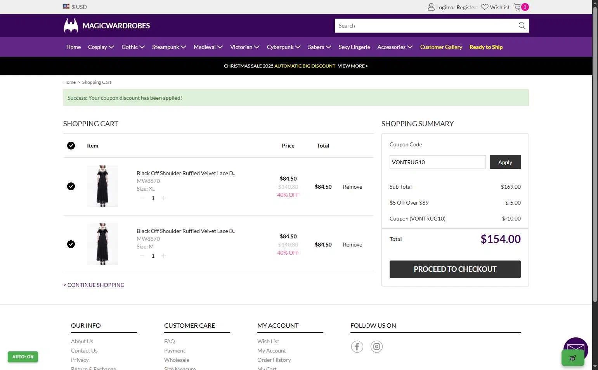This screenshot has height=370, width=598.
Task: Increase quantity of the Size XL dress
Action: click(x=164, y=198)
